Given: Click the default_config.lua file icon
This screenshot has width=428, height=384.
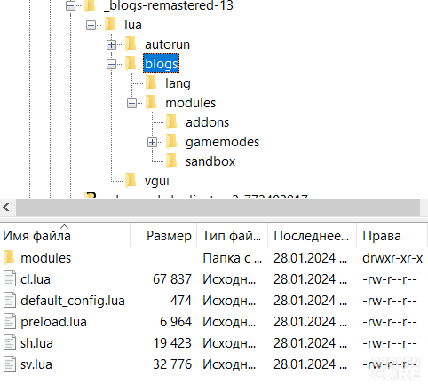Looking at the screenshot, I should click(10, 301).
